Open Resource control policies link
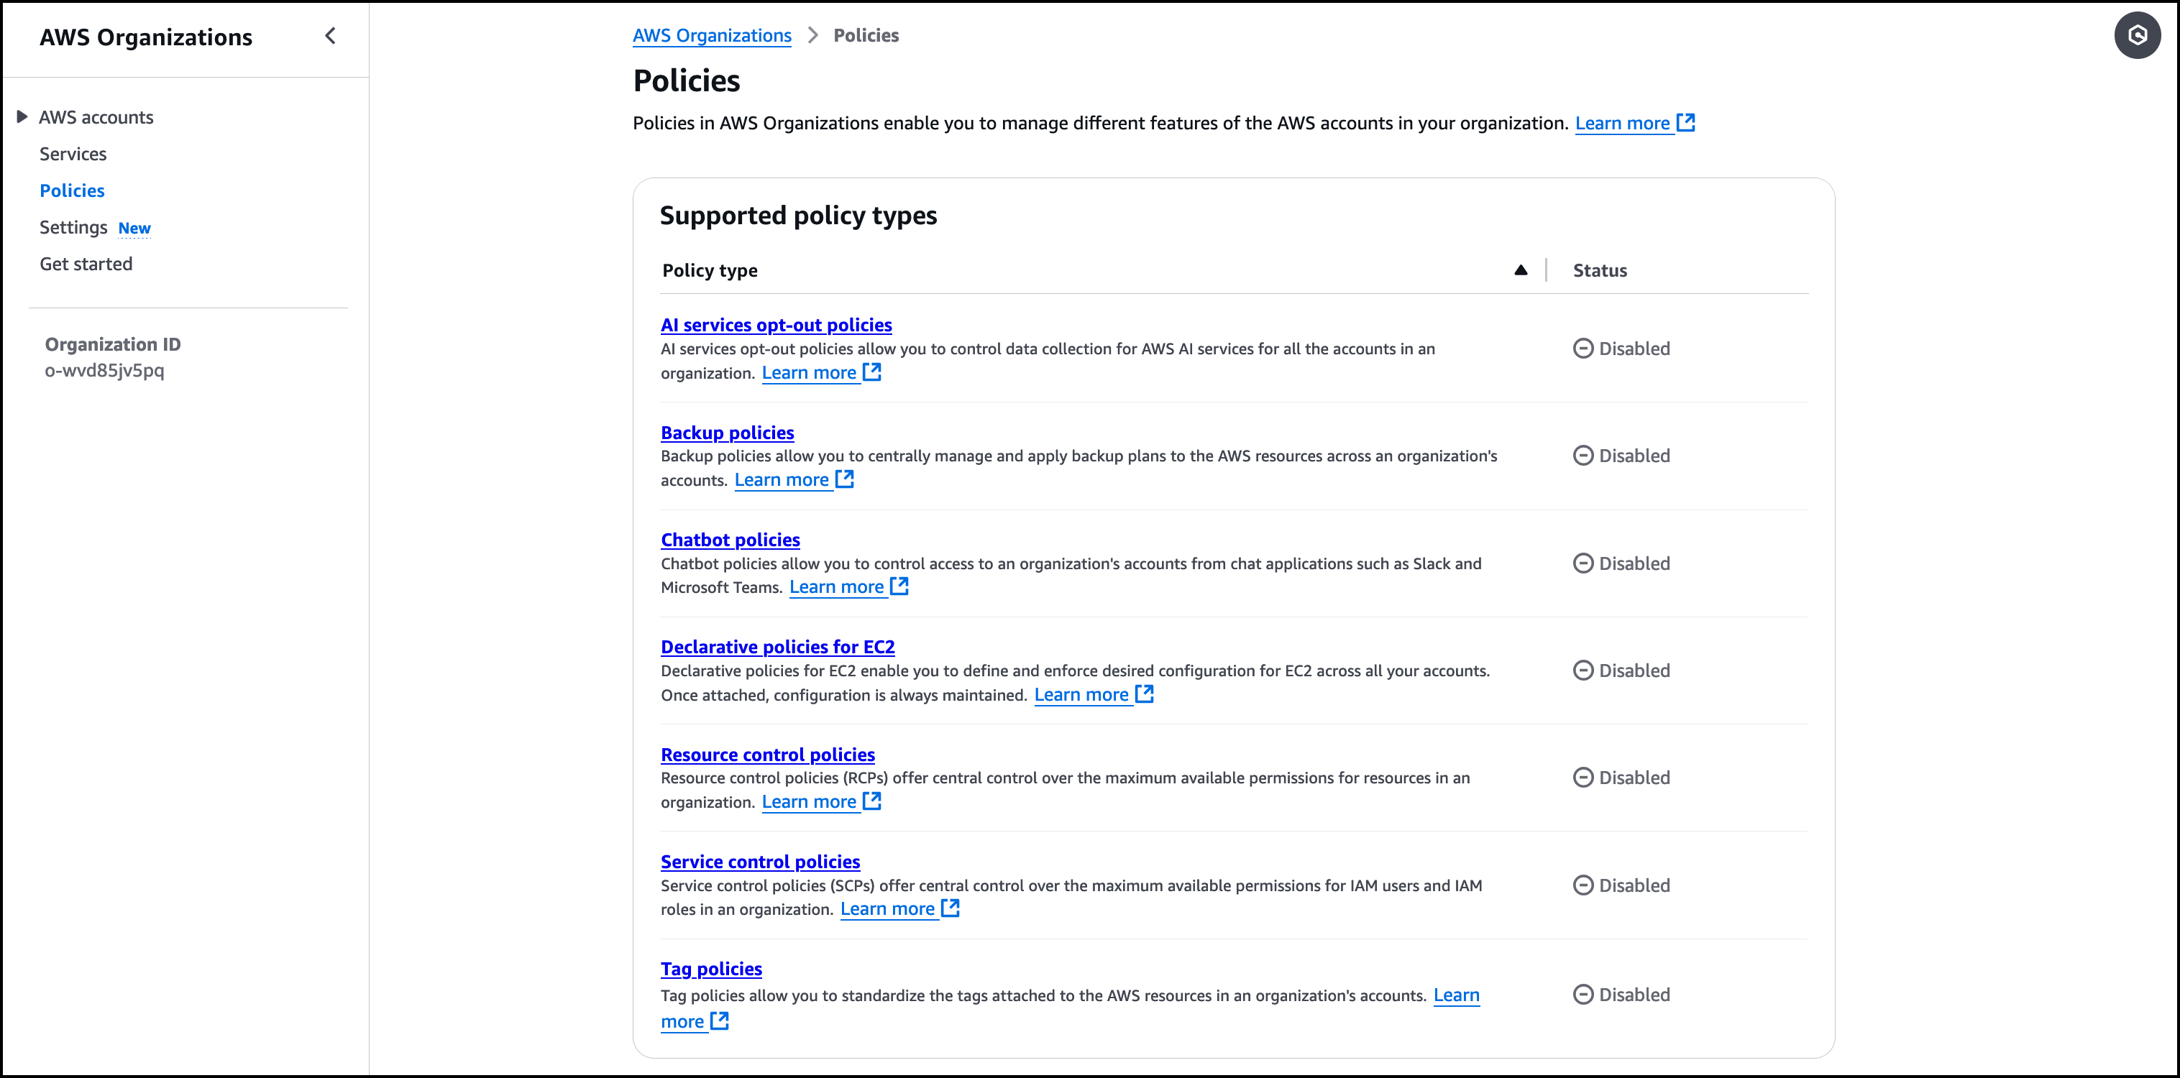 pos(768,754)
